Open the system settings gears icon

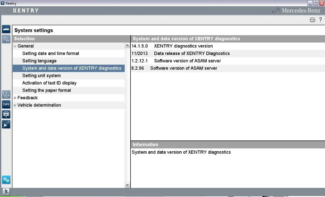[x=6, y=180]
